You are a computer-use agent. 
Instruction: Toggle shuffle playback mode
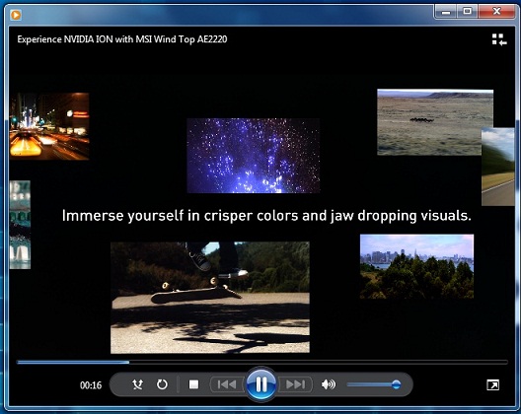click(x=137, y=384)
